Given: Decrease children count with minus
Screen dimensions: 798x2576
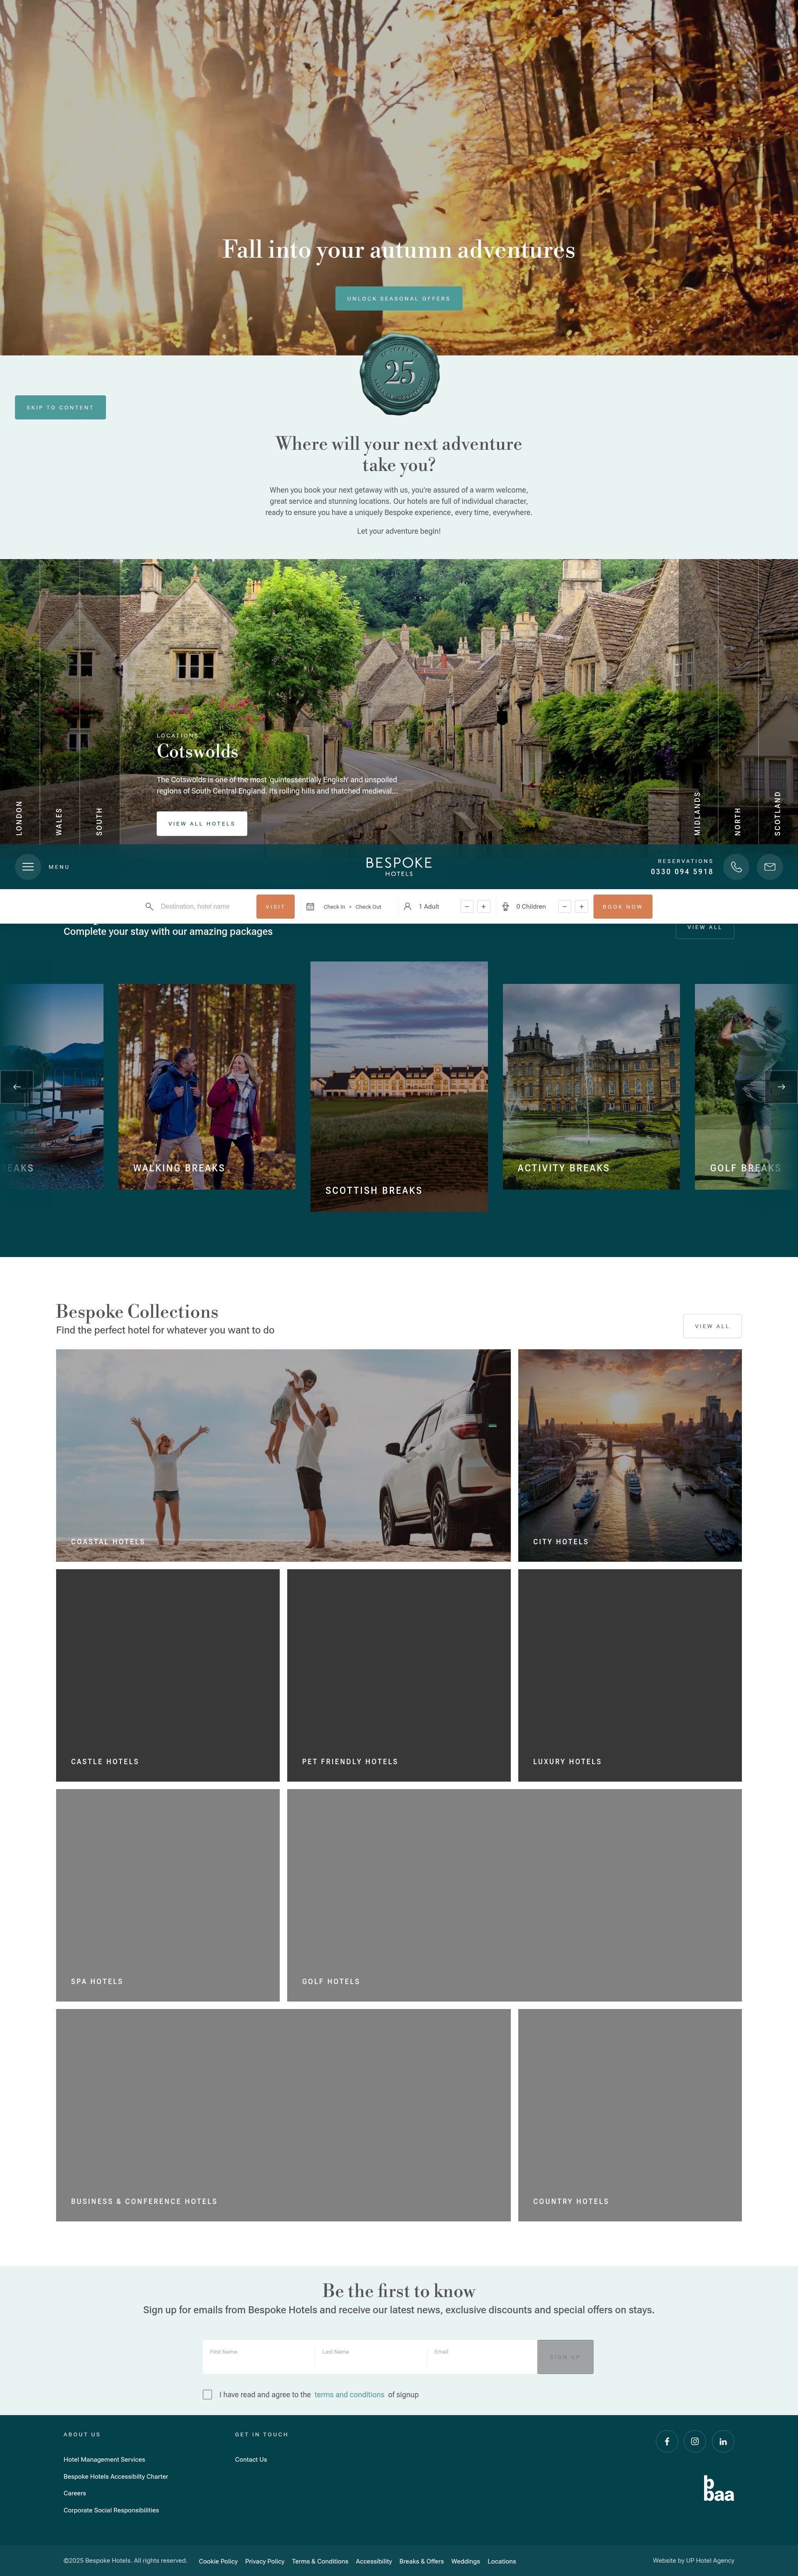Looking at the screenshot, I should [x=564, y=907].
